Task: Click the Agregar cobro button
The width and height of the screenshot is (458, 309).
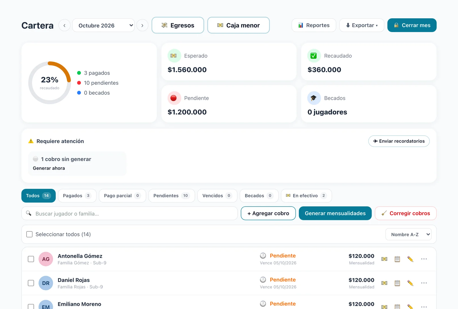Action: (268, 213)
